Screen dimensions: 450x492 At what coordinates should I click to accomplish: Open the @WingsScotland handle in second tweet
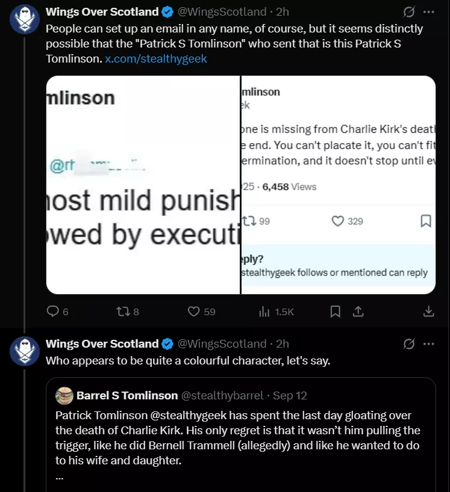(x=222, y=343)
